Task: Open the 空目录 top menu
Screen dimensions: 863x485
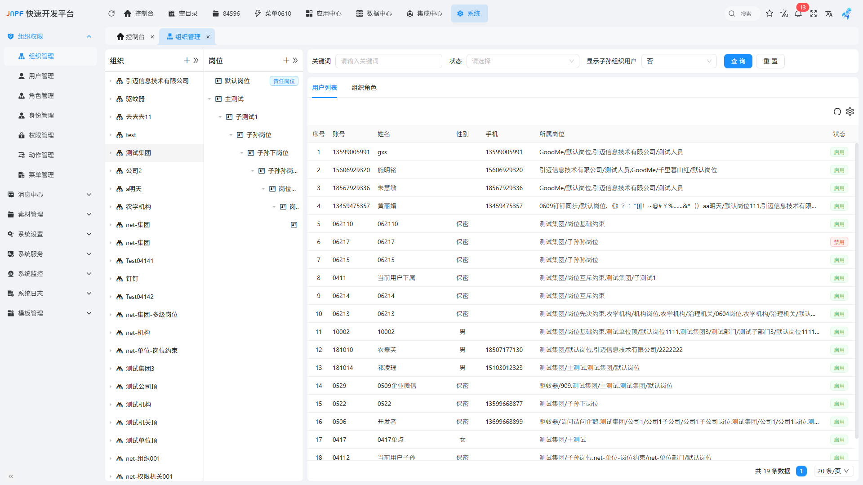Action: click(183, 13)
